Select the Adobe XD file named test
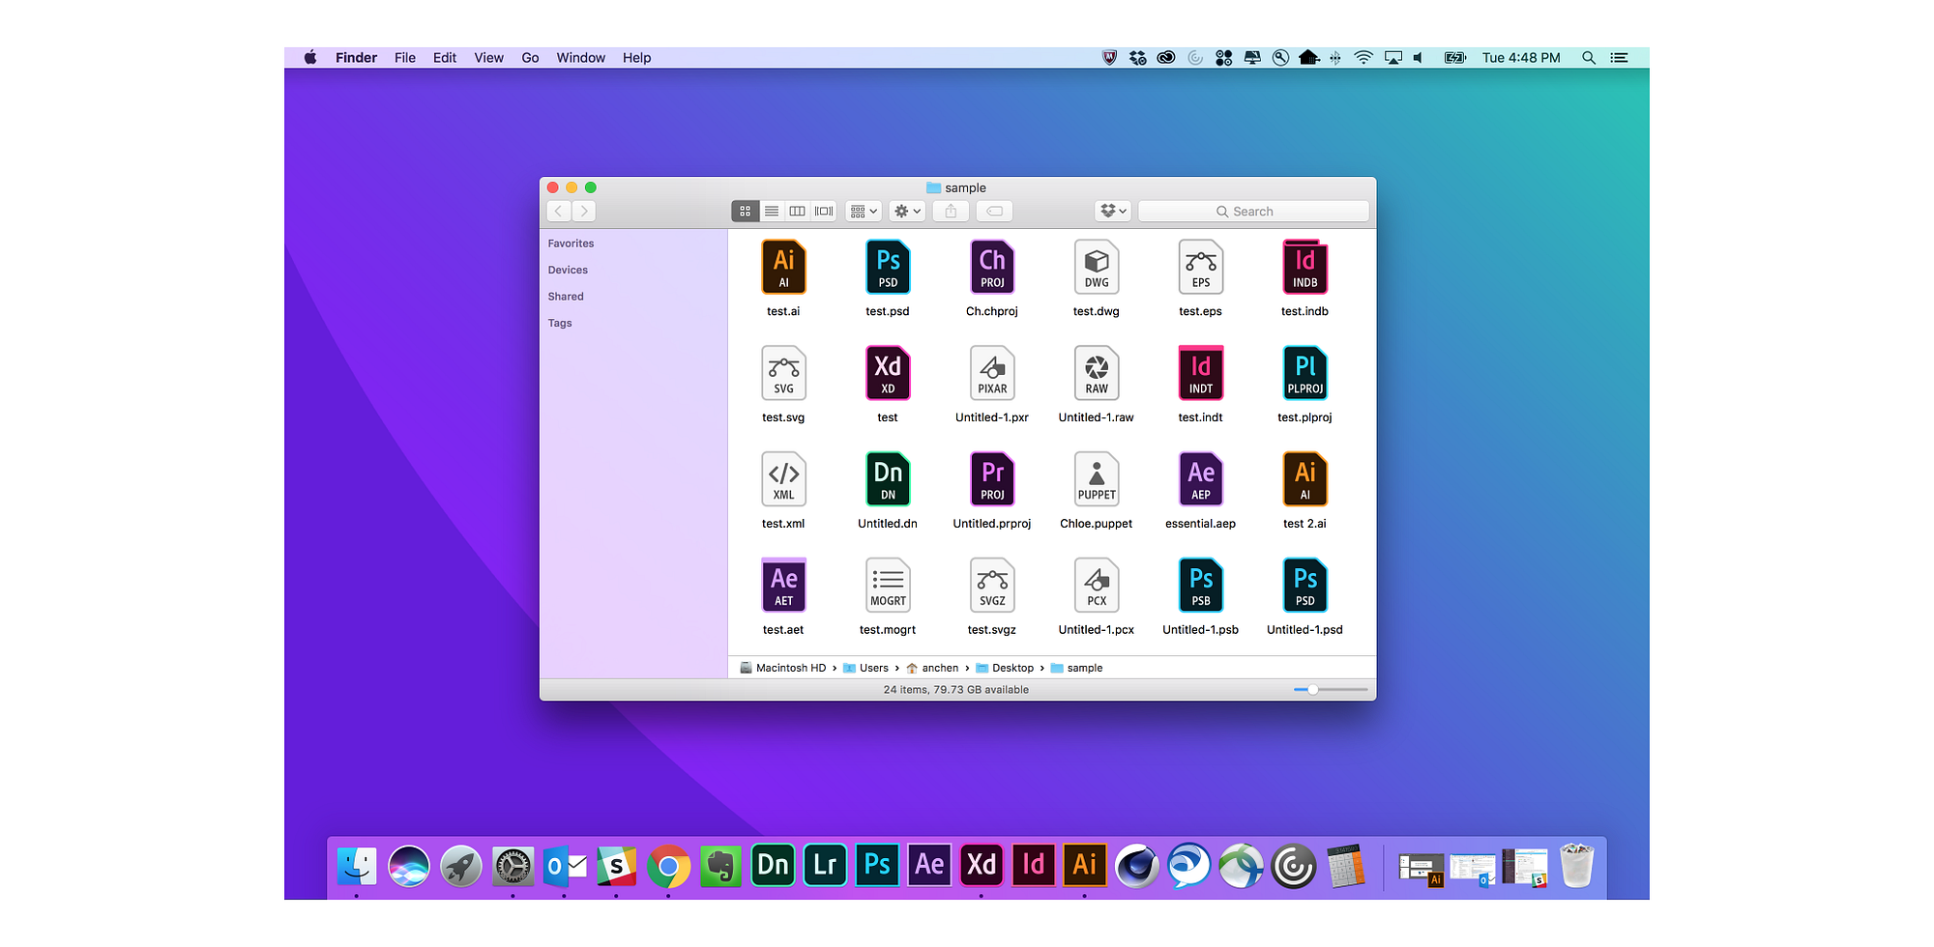1934x947 pixels. (x=888, y=373)
